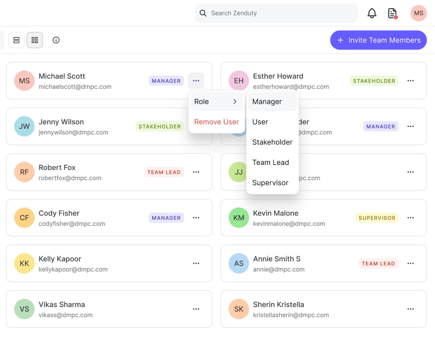This screenshot has height=339, width=435.
Task: Click the Invite Team Members button
Action: click(x=378, y=40)
